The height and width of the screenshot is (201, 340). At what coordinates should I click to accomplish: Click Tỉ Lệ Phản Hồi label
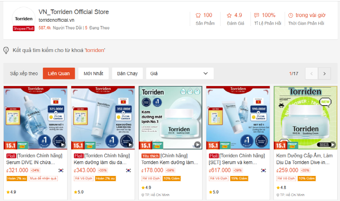point(268,24)
